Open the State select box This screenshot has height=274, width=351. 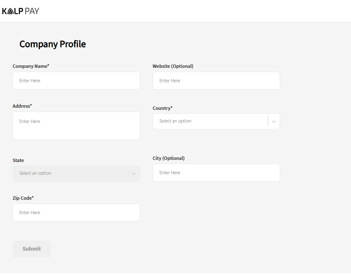point(70,173)
